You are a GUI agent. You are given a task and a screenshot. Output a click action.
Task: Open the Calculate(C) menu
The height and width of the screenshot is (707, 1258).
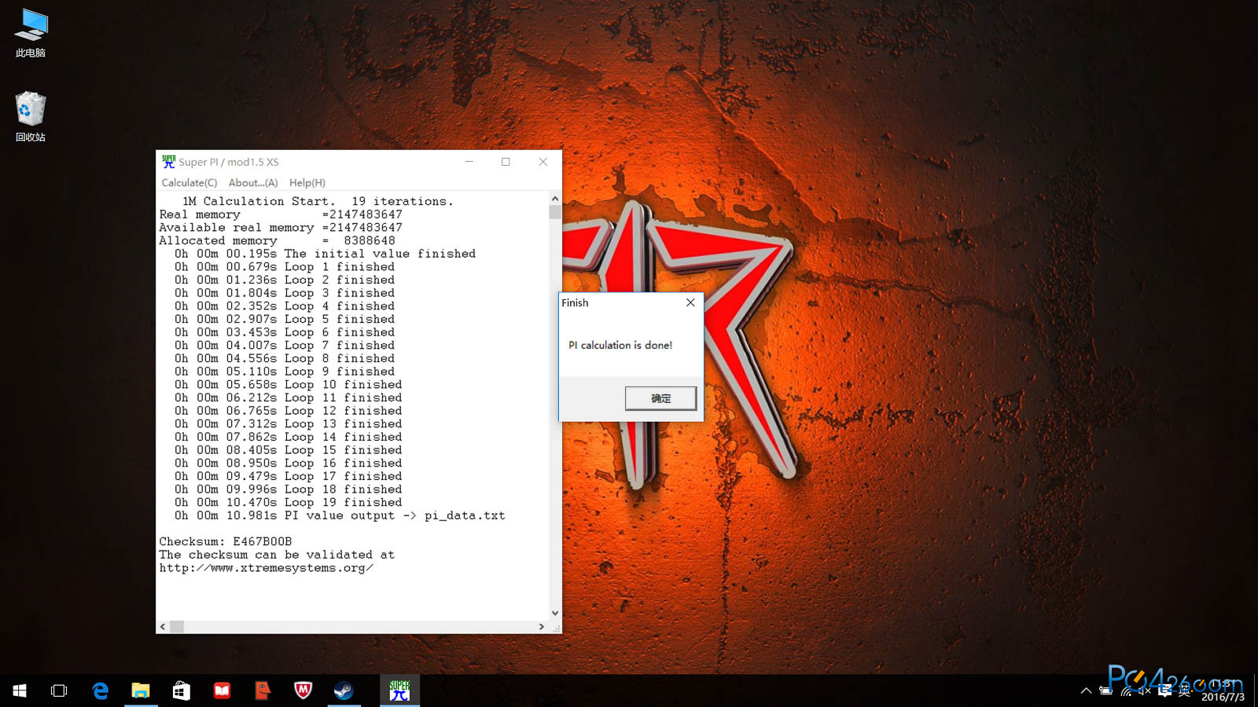189,182
